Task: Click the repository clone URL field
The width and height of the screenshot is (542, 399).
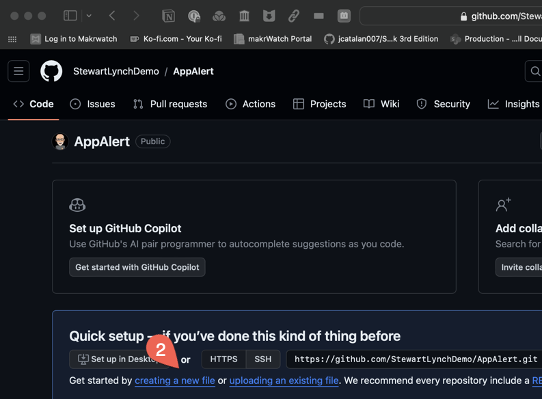Action: tap(414, 359)
